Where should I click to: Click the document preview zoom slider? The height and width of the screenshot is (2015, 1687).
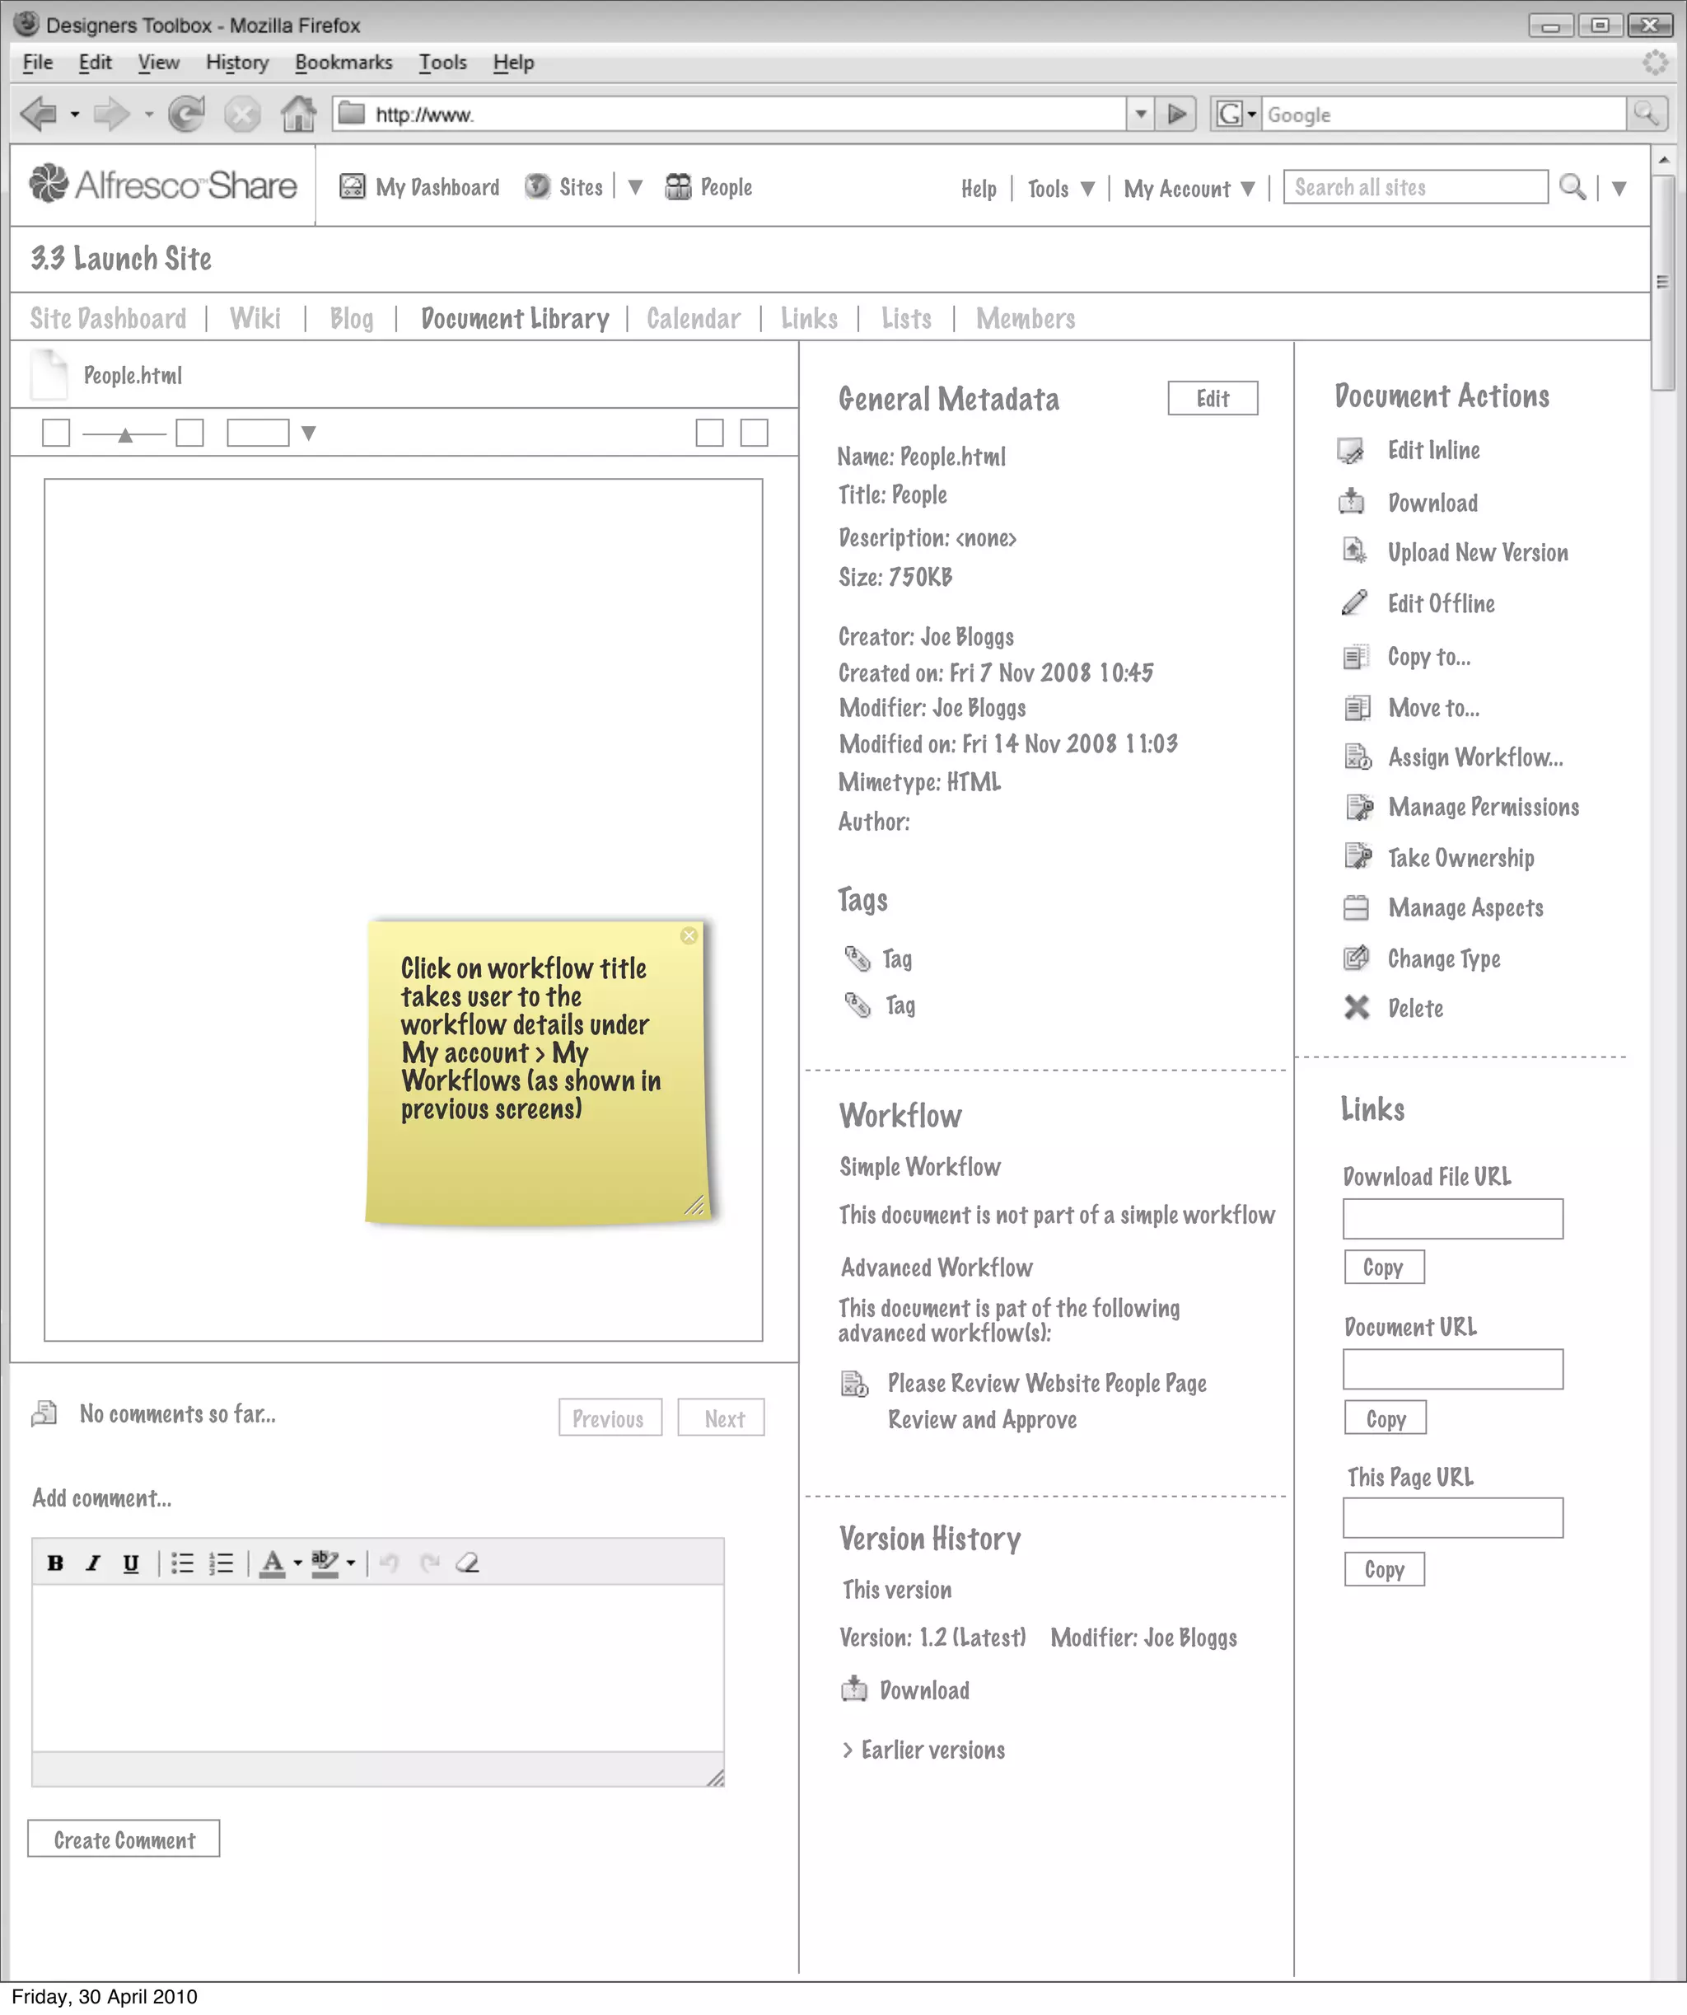[x=124, y=434]
